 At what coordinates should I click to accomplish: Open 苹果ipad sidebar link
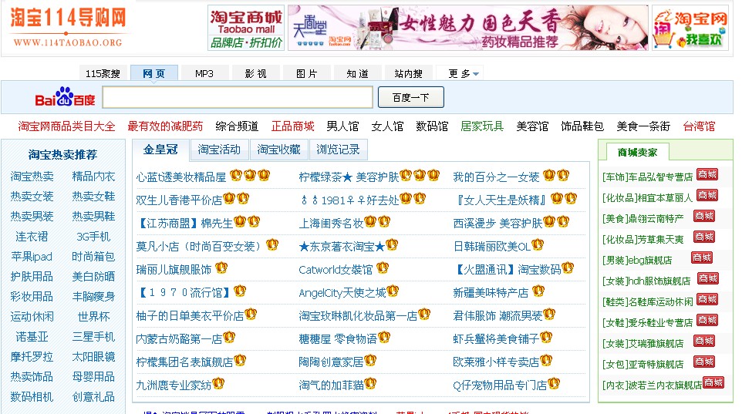[x=32, y=257]
